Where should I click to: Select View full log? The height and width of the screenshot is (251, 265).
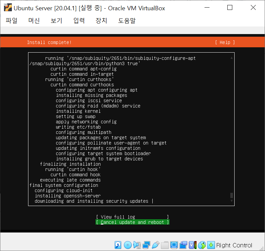[x=132, y=217]
